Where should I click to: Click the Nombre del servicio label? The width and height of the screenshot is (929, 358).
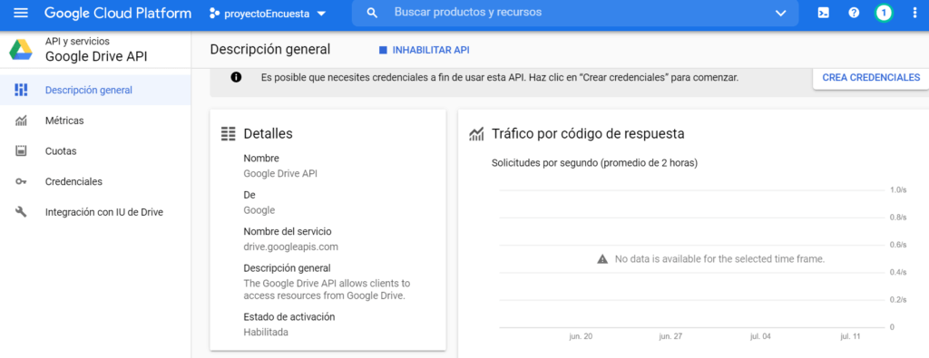coord(288,231)
